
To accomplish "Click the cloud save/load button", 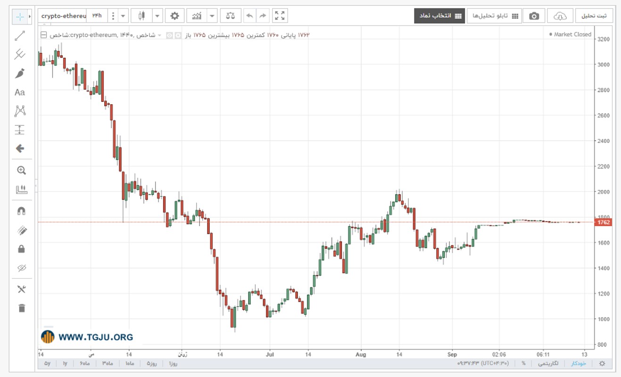I will pyautogui.click(x=560, y=16).
